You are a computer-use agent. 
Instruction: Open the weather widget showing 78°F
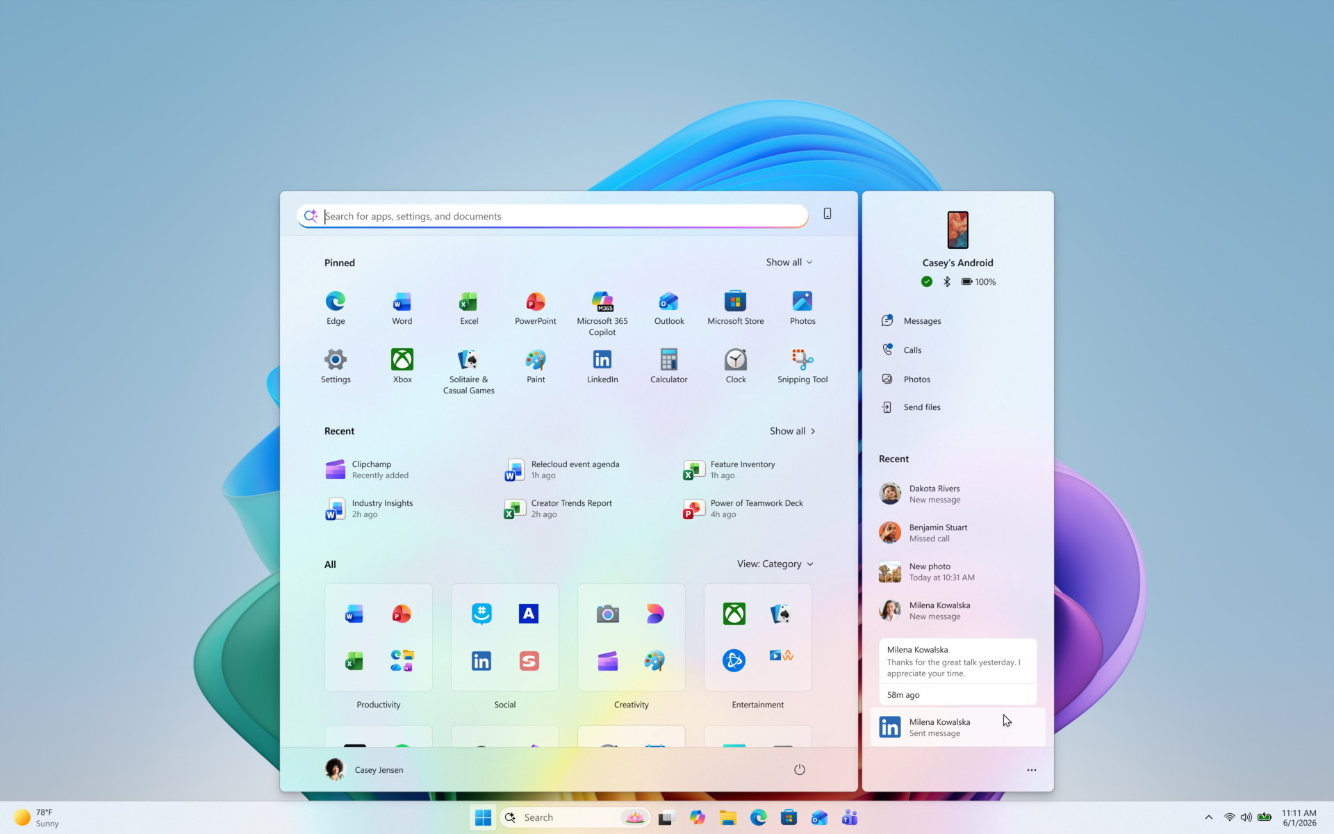coord(38,817)
